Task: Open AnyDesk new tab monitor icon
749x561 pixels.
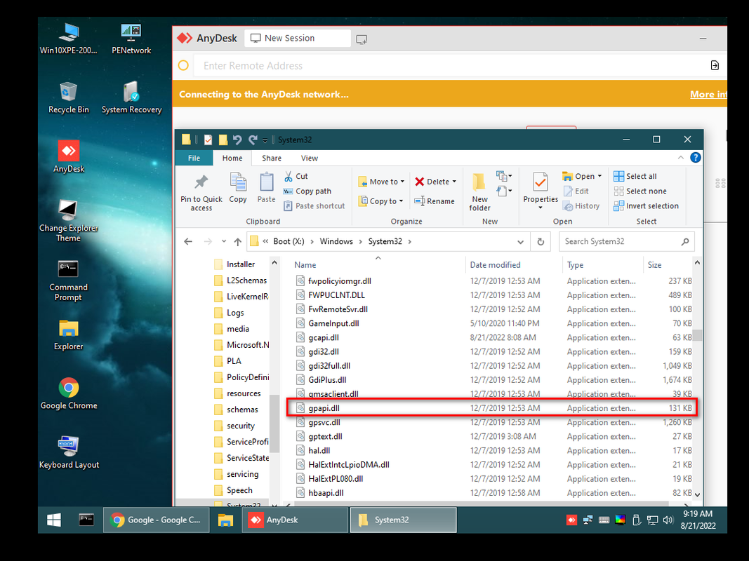Action: point(362,39)
